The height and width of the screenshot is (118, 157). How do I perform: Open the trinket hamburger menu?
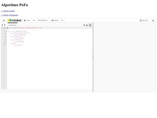4,20
